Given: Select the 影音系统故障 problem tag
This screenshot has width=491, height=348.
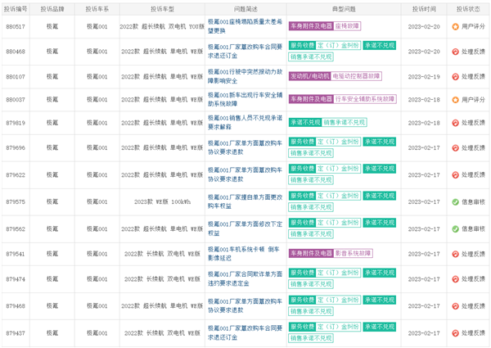Looking at the screenshot, I should (354, 254).
